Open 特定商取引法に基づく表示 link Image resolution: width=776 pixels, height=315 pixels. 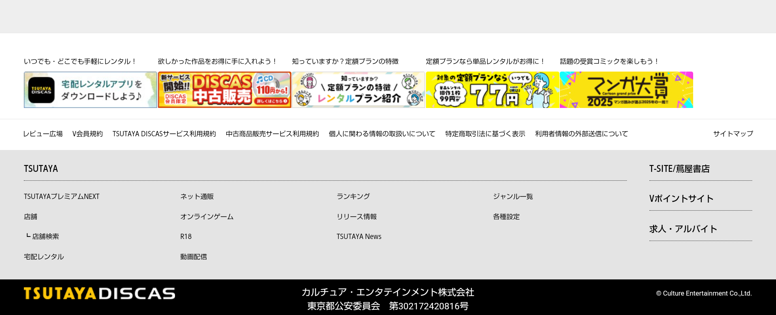485,134
